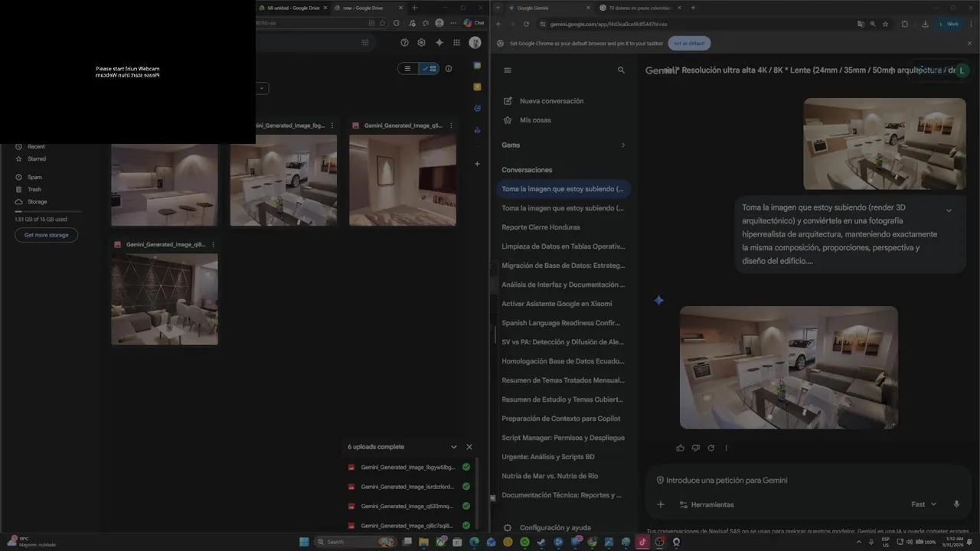Open Configuración y ayuda in Gemini

pos(555,528)
